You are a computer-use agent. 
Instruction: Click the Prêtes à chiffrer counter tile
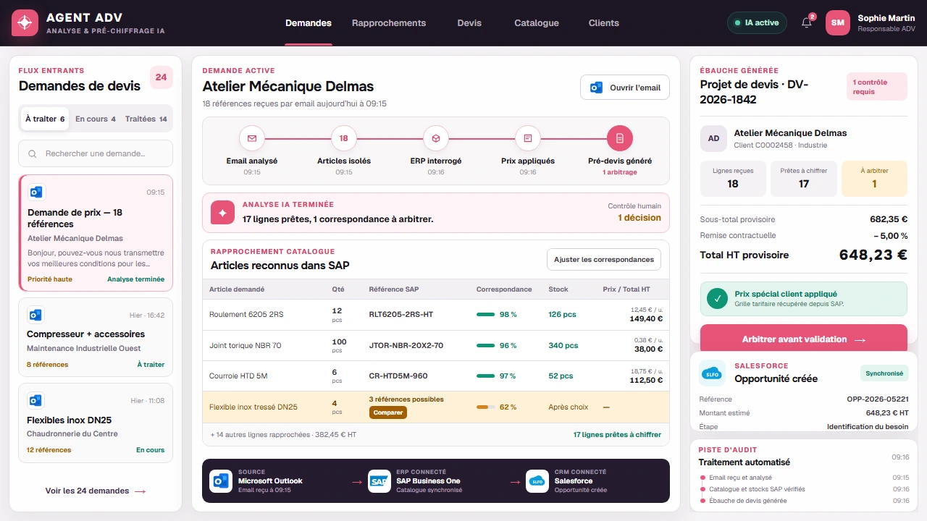point(804,179)
